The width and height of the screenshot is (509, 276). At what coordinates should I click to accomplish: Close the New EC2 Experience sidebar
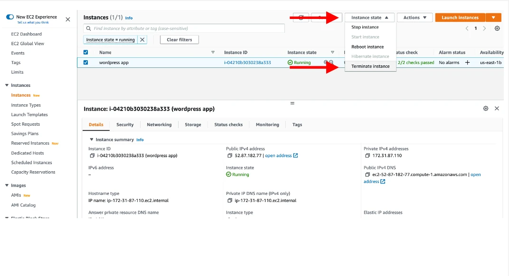click(x=68, y=19)
